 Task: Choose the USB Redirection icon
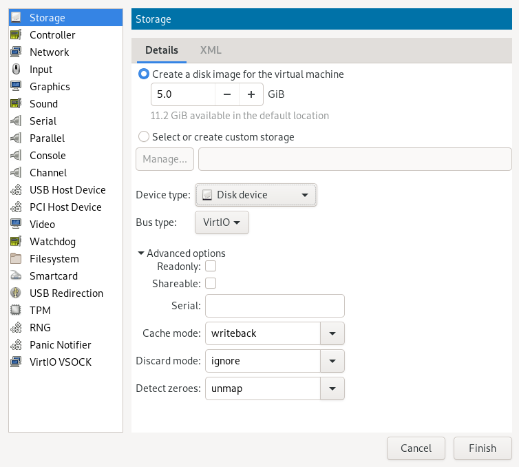pos(17,293)
